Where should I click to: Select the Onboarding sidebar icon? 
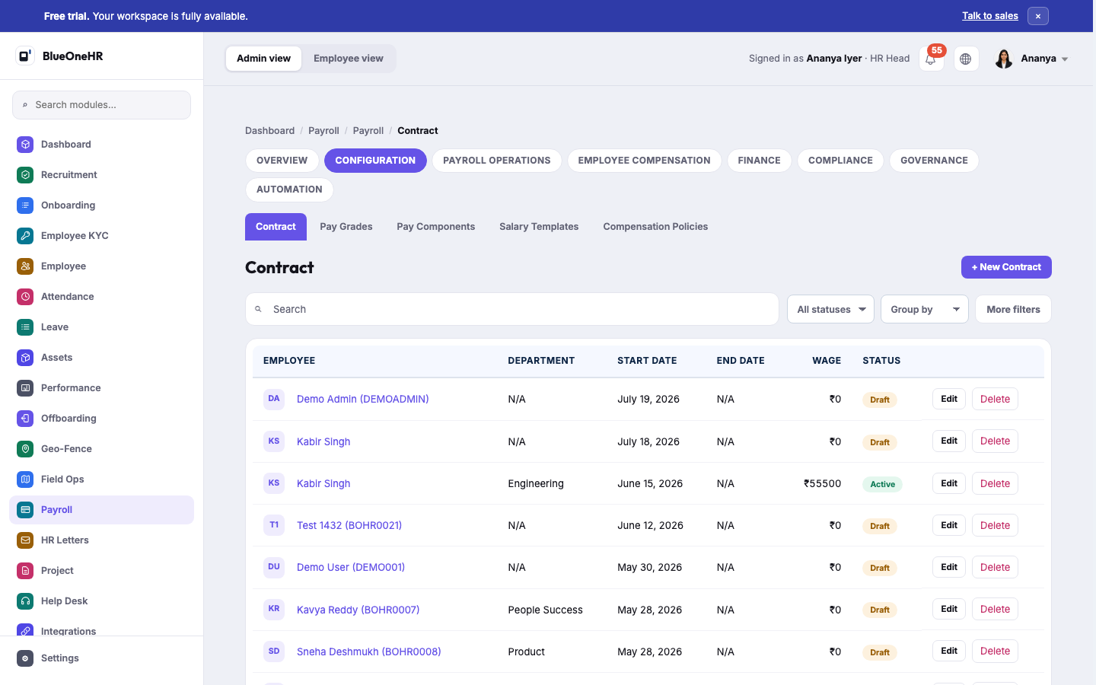point(25,205)
